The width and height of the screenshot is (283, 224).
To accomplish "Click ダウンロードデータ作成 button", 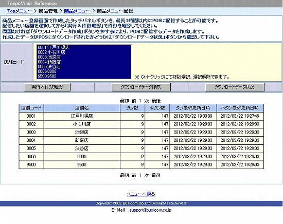I will coord(141,87).
